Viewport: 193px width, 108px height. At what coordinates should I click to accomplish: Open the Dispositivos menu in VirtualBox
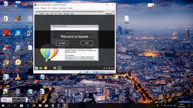coord(62,8)
